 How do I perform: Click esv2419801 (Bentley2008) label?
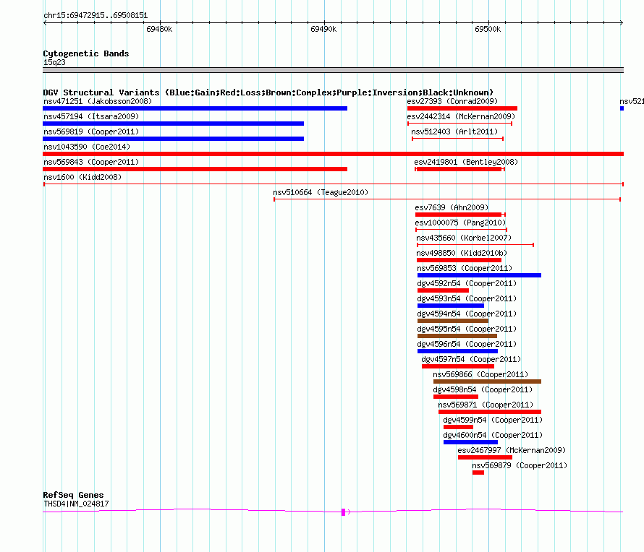pyautogui.click(x=466, y=162)
